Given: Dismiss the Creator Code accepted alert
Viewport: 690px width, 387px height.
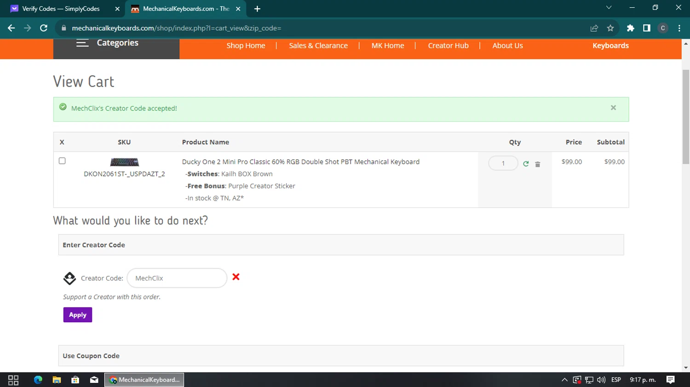Looking at the screenshot, I should 613,107.
